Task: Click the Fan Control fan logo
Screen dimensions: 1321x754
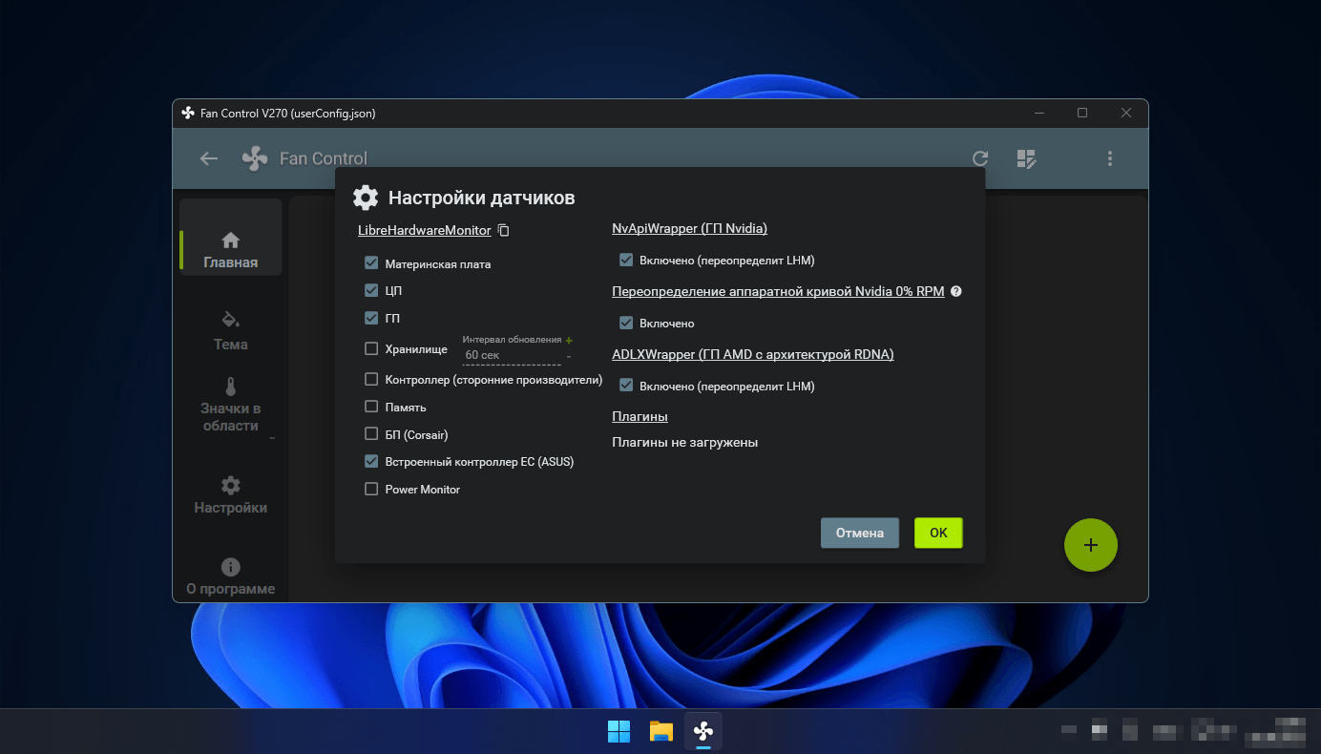Action: point(255,158)
